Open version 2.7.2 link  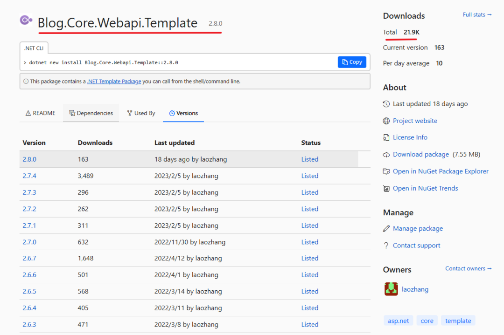pos(29,209)
